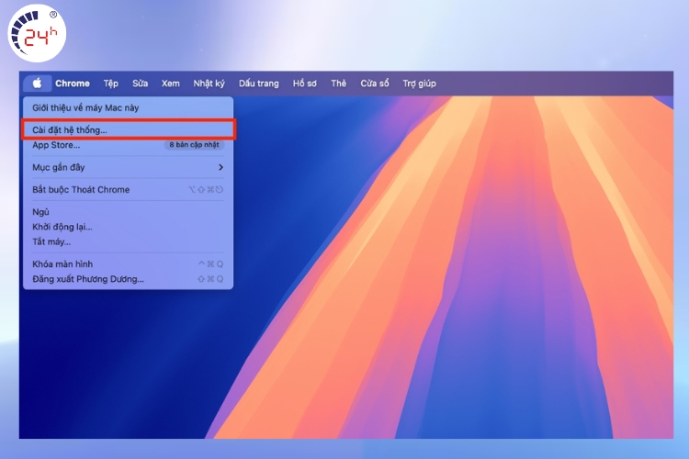
Task: Open the Cửa sổ menu
Action: [375, 84]
